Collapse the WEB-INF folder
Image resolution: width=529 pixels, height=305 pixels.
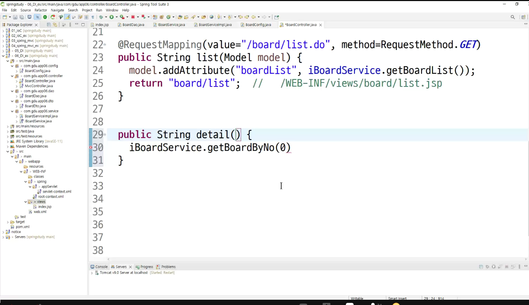(21, 171)
